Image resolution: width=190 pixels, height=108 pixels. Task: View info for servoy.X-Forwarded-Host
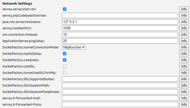pyautogui.click(x=184, y=98)
